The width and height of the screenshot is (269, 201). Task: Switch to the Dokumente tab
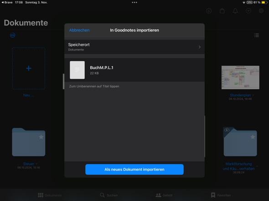click(50, 195)
